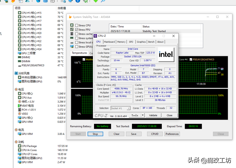Select the Temperatures tab in stability test
Viewport: 236px width, 168px height.
[x=79, y=53]
